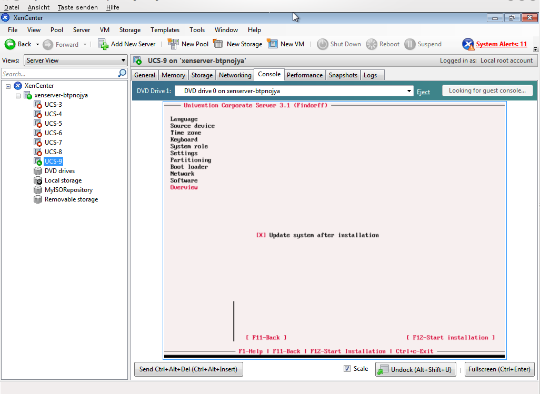
Task: Click the Eject link
Action: (x=423, y=92)
